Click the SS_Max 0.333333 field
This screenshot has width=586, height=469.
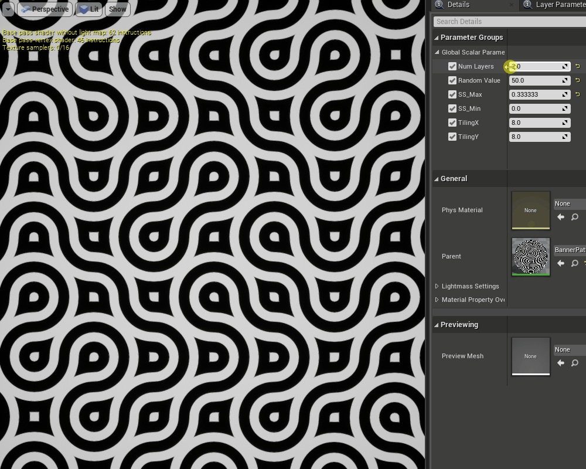click(x=540, y=94)
